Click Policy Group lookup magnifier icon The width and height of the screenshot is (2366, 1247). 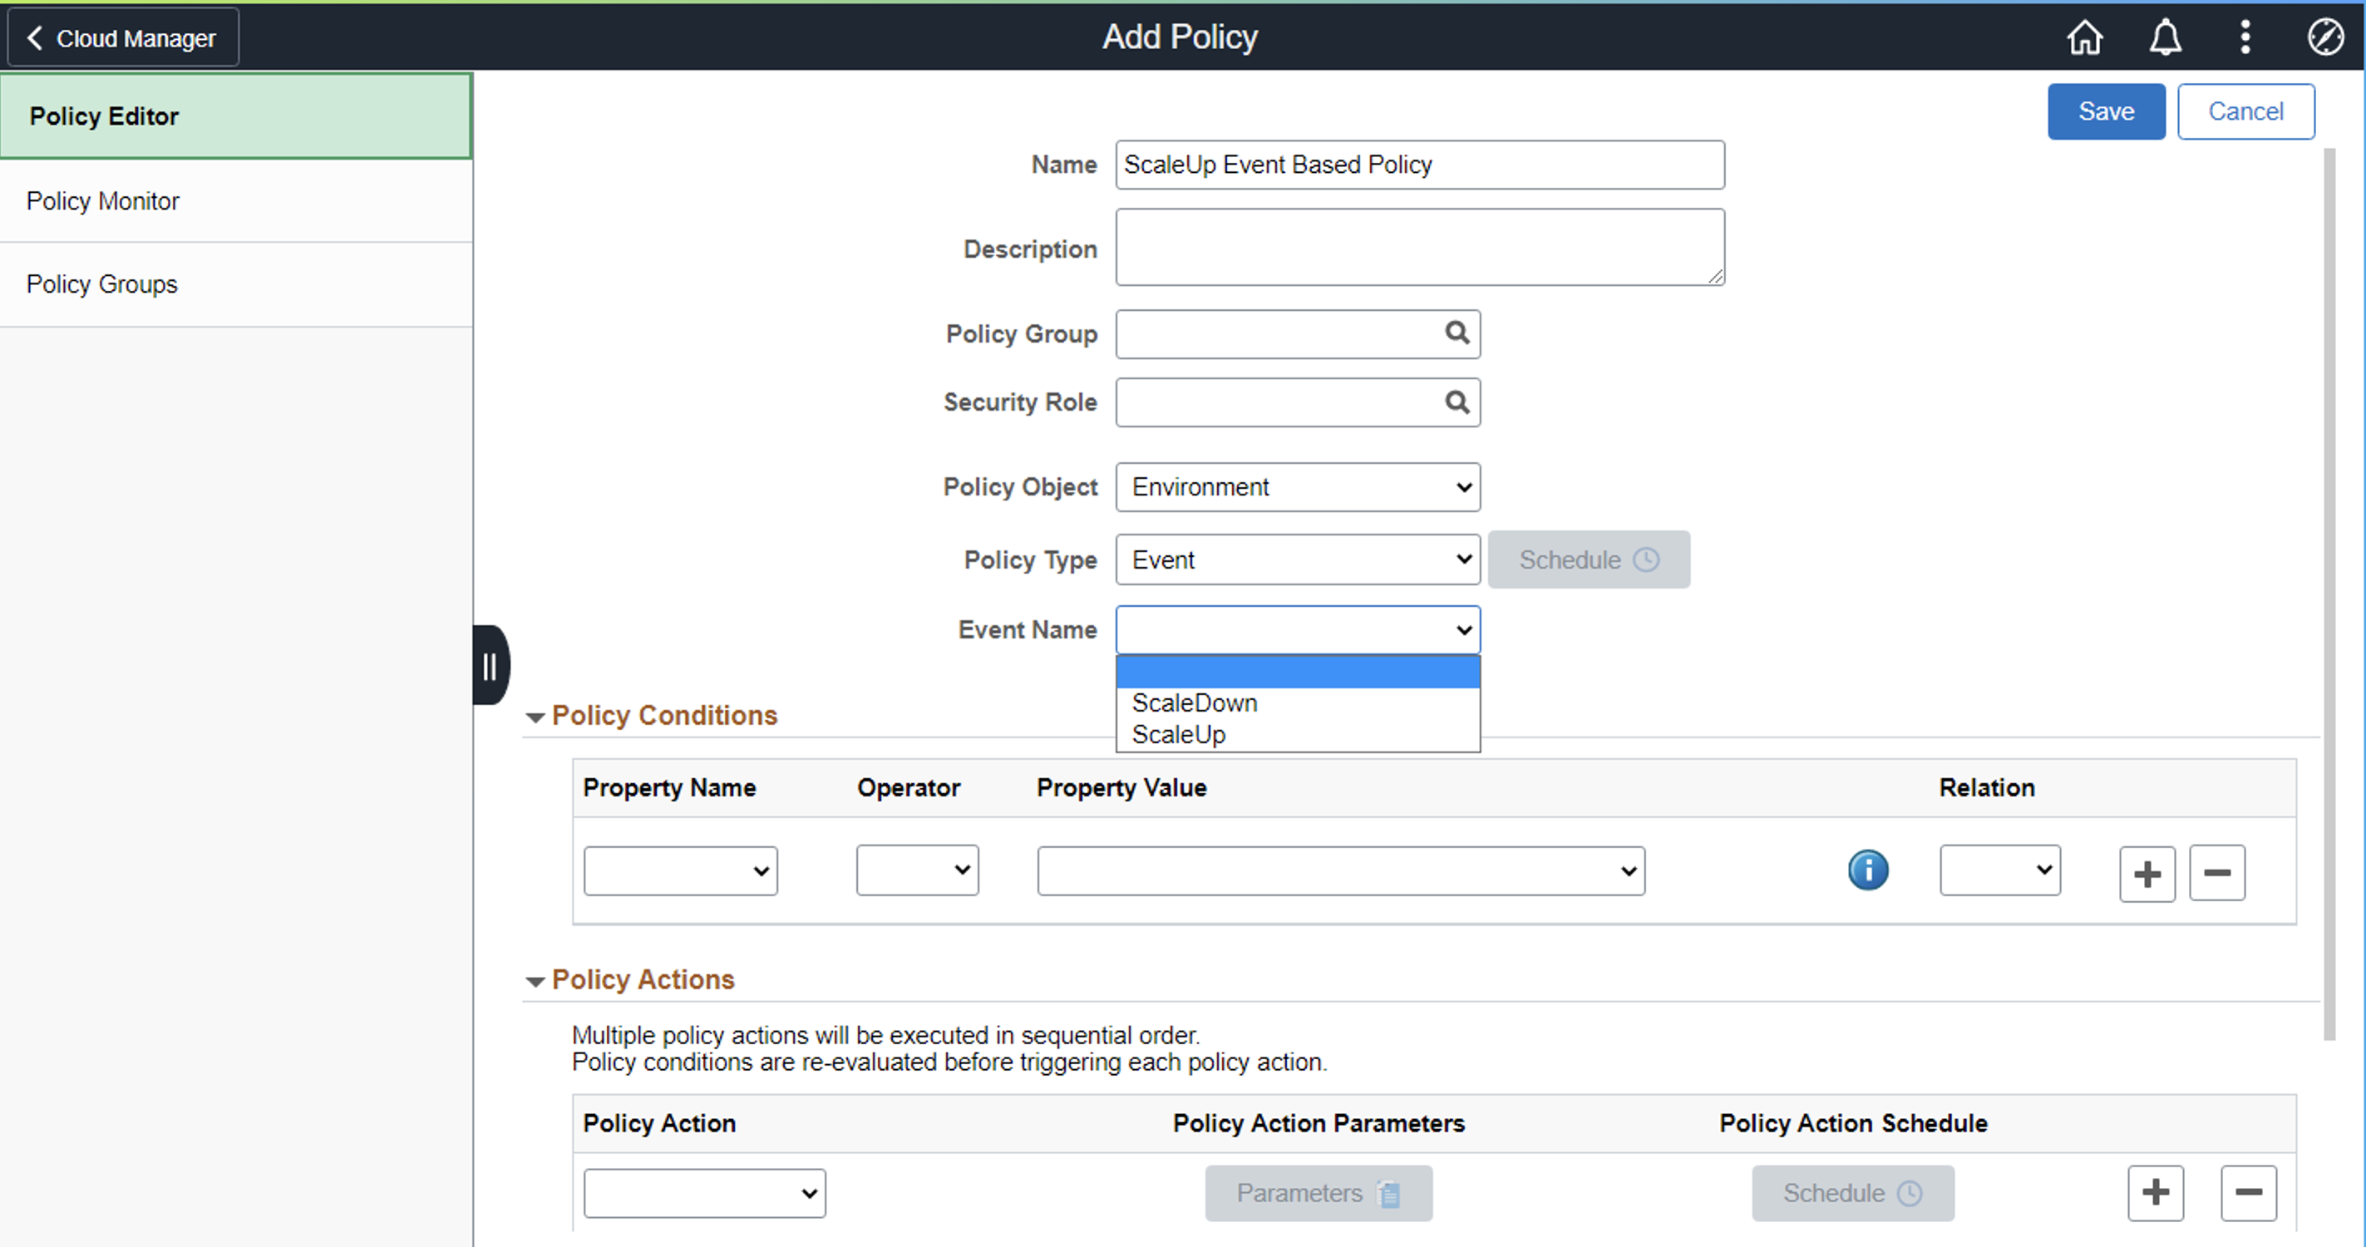coord(1457,333)
